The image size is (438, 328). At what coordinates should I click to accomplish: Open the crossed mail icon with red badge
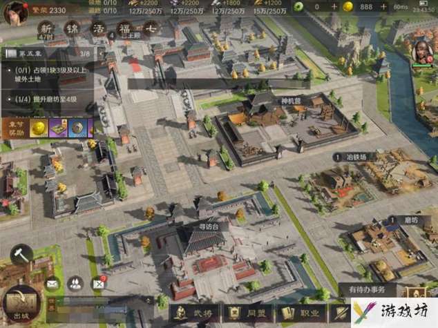click(x=99, y=284)
